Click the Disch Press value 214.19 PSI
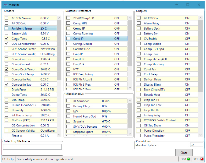206x163 pixels. 47,90
